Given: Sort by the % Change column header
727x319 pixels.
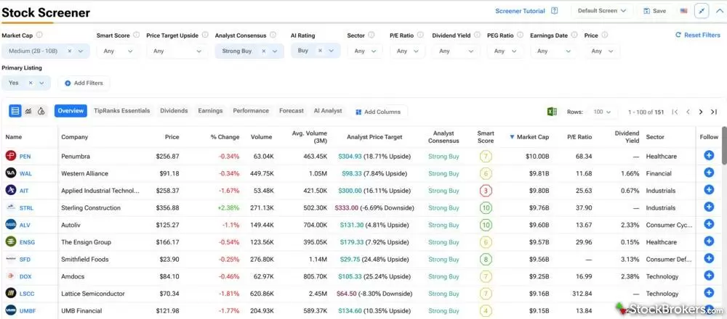Looking at the screenshot, I should pos(225,137).
